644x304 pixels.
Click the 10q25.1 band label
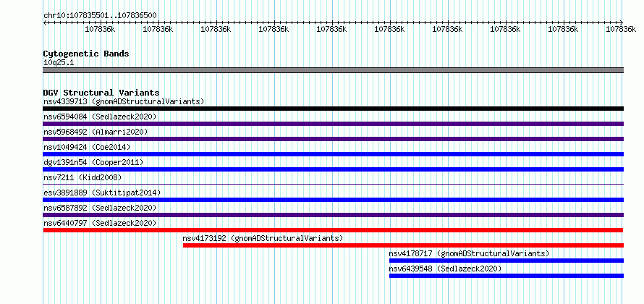pyautogui.click(x=59, y=63)
